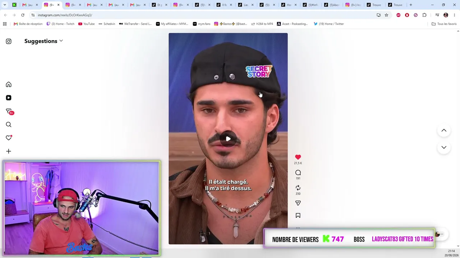Open Tous les favoris folder

coord(444,24)
